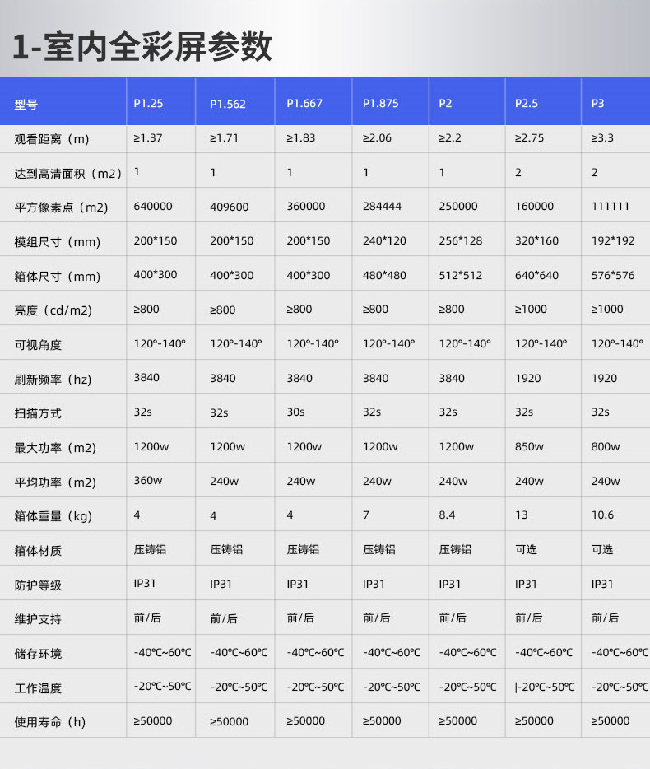The width and height of the screenshot is (650, 769).
Task: Select the 亮度（cd/m2） row label
Action: point(53,310)
